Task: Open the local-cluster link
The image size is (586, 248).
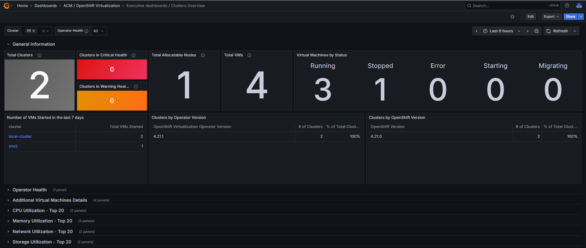Action: (x=20, y=136)
